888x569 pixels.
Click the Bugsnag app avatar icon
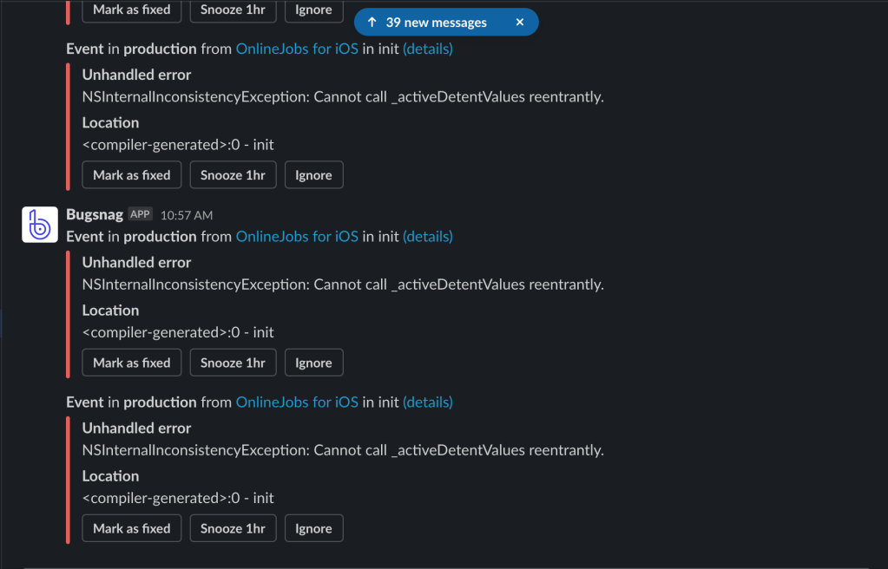40,226
